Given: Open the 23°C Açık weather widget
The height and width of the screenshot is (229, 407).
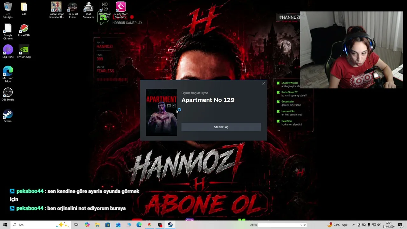Looking at the screenshot, I should coord(338,225).
